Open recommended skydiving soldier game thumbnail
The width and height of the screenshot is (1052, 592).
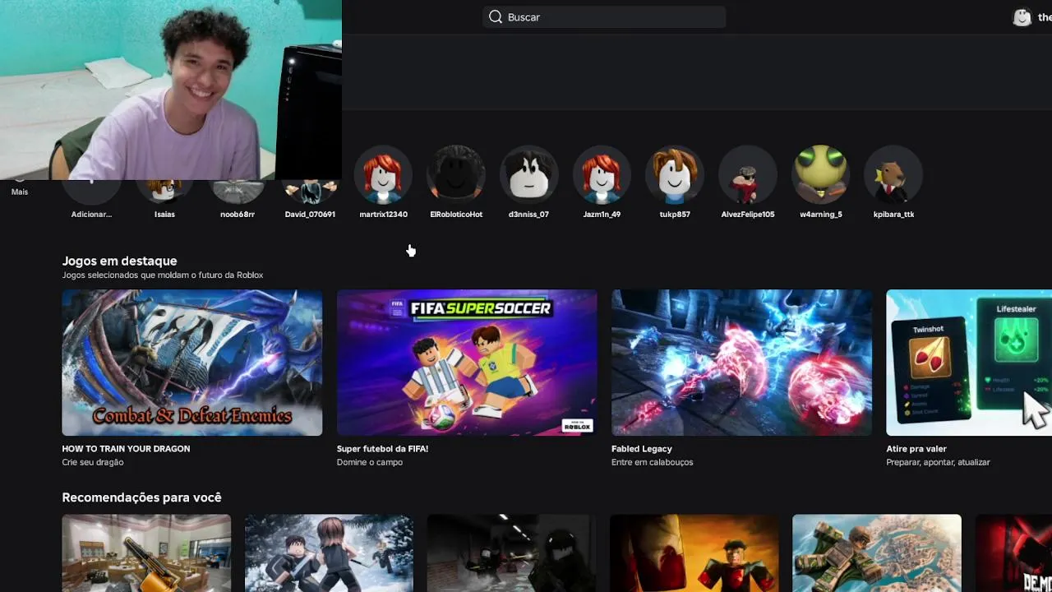pos(877,553)
